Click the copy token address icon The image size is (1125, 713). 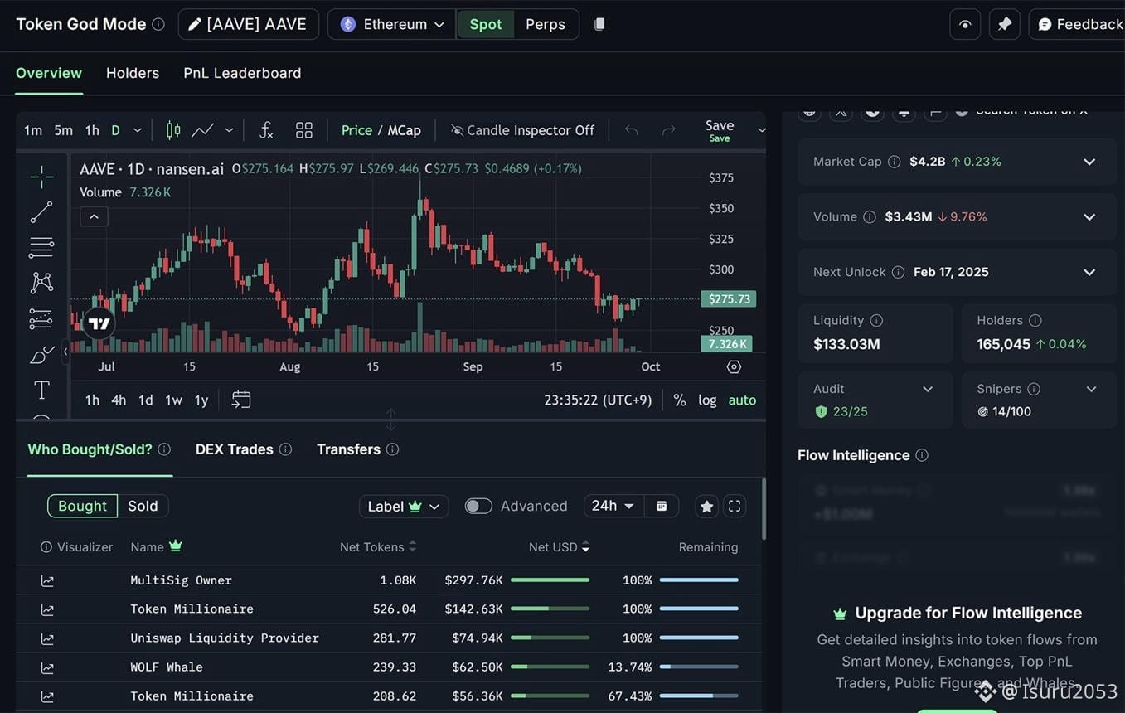coord(599,24)
